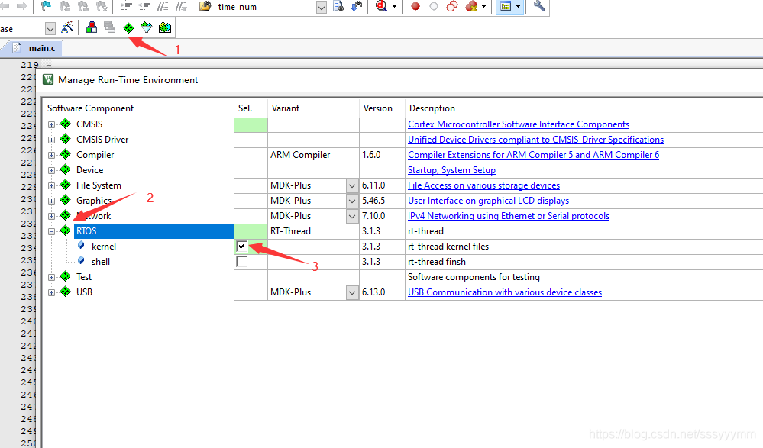Click the Find in Files folder icon
Screen dimensions: 763x448
coord(205,6)
